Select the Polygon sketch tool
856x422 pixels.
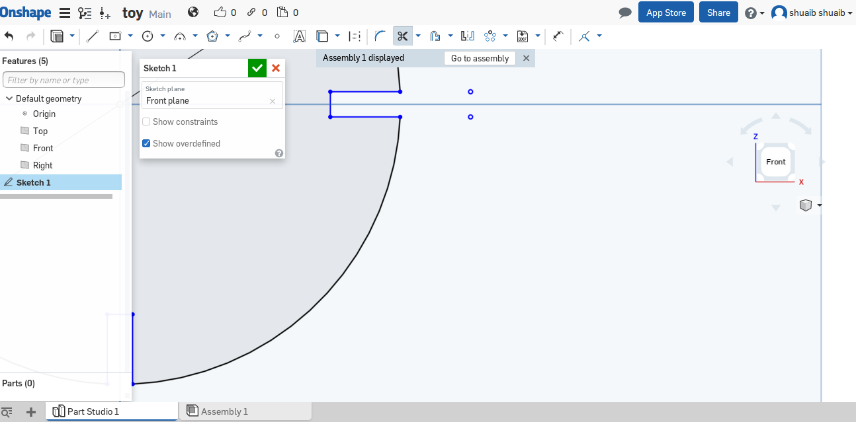point(212,36)
